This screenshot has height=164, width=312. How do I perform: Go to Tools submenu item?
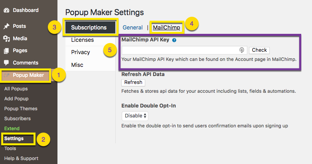tap(10, 148)
